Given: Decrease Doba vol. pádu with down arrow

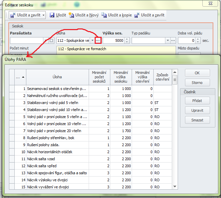Looking at the screenshot, I should (x=198, y=42).
